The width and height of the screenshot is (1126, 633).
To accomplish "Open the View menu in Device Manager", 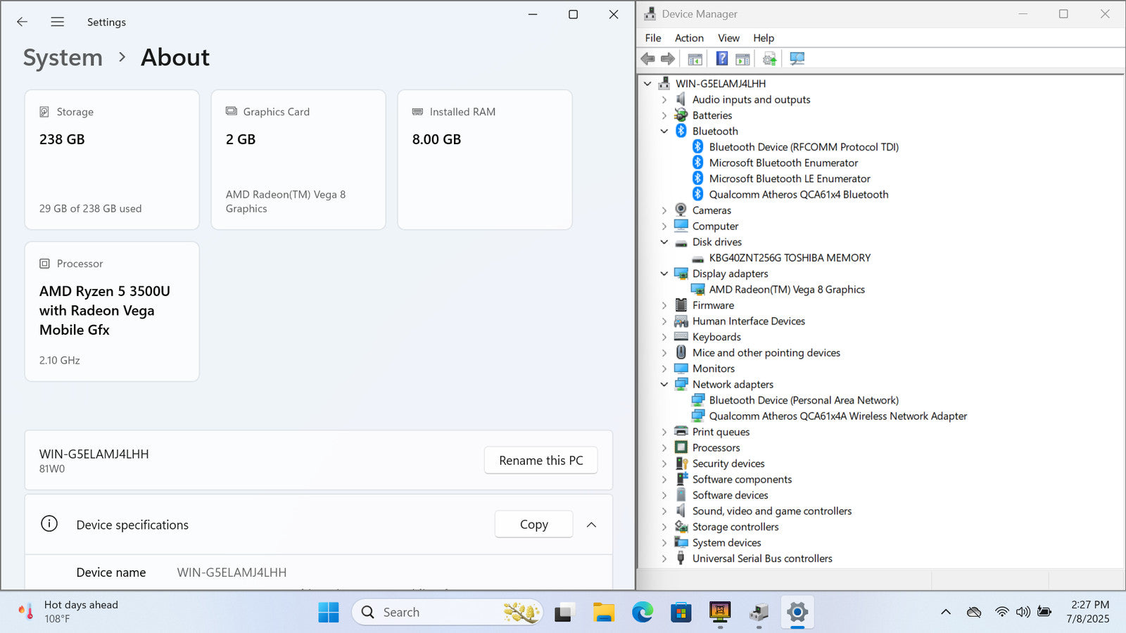I will [x=728, y=38].
